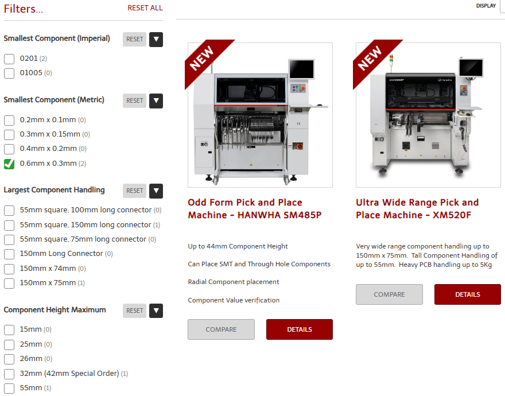Open Ultra Wide Range Pick and Place title
Viewport: 505px width, 396px height.
417,208
